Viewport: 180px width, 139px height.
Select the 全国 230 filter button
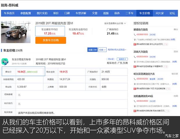(92, 50)
